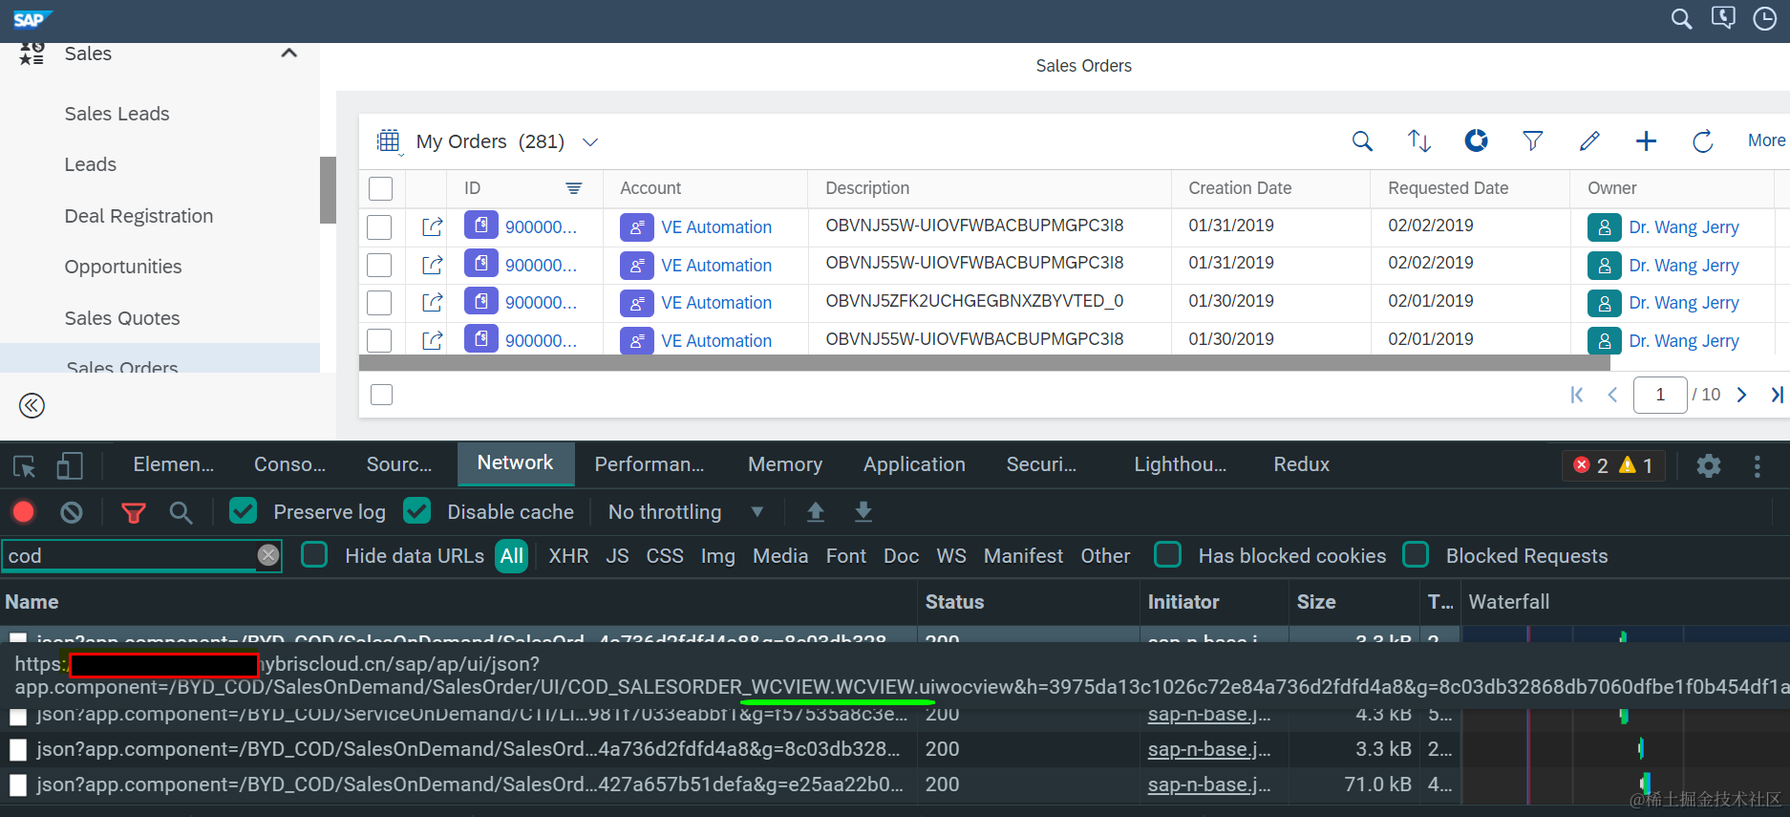The width and height of the screenshot is (1790, 817).
Task: Open the Sources tab
Action: (x=399, y=464)
